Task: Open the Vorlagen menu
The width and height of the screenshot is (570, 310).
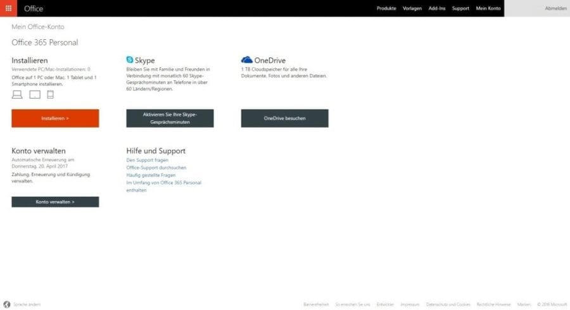Action: tap(412, 8)
